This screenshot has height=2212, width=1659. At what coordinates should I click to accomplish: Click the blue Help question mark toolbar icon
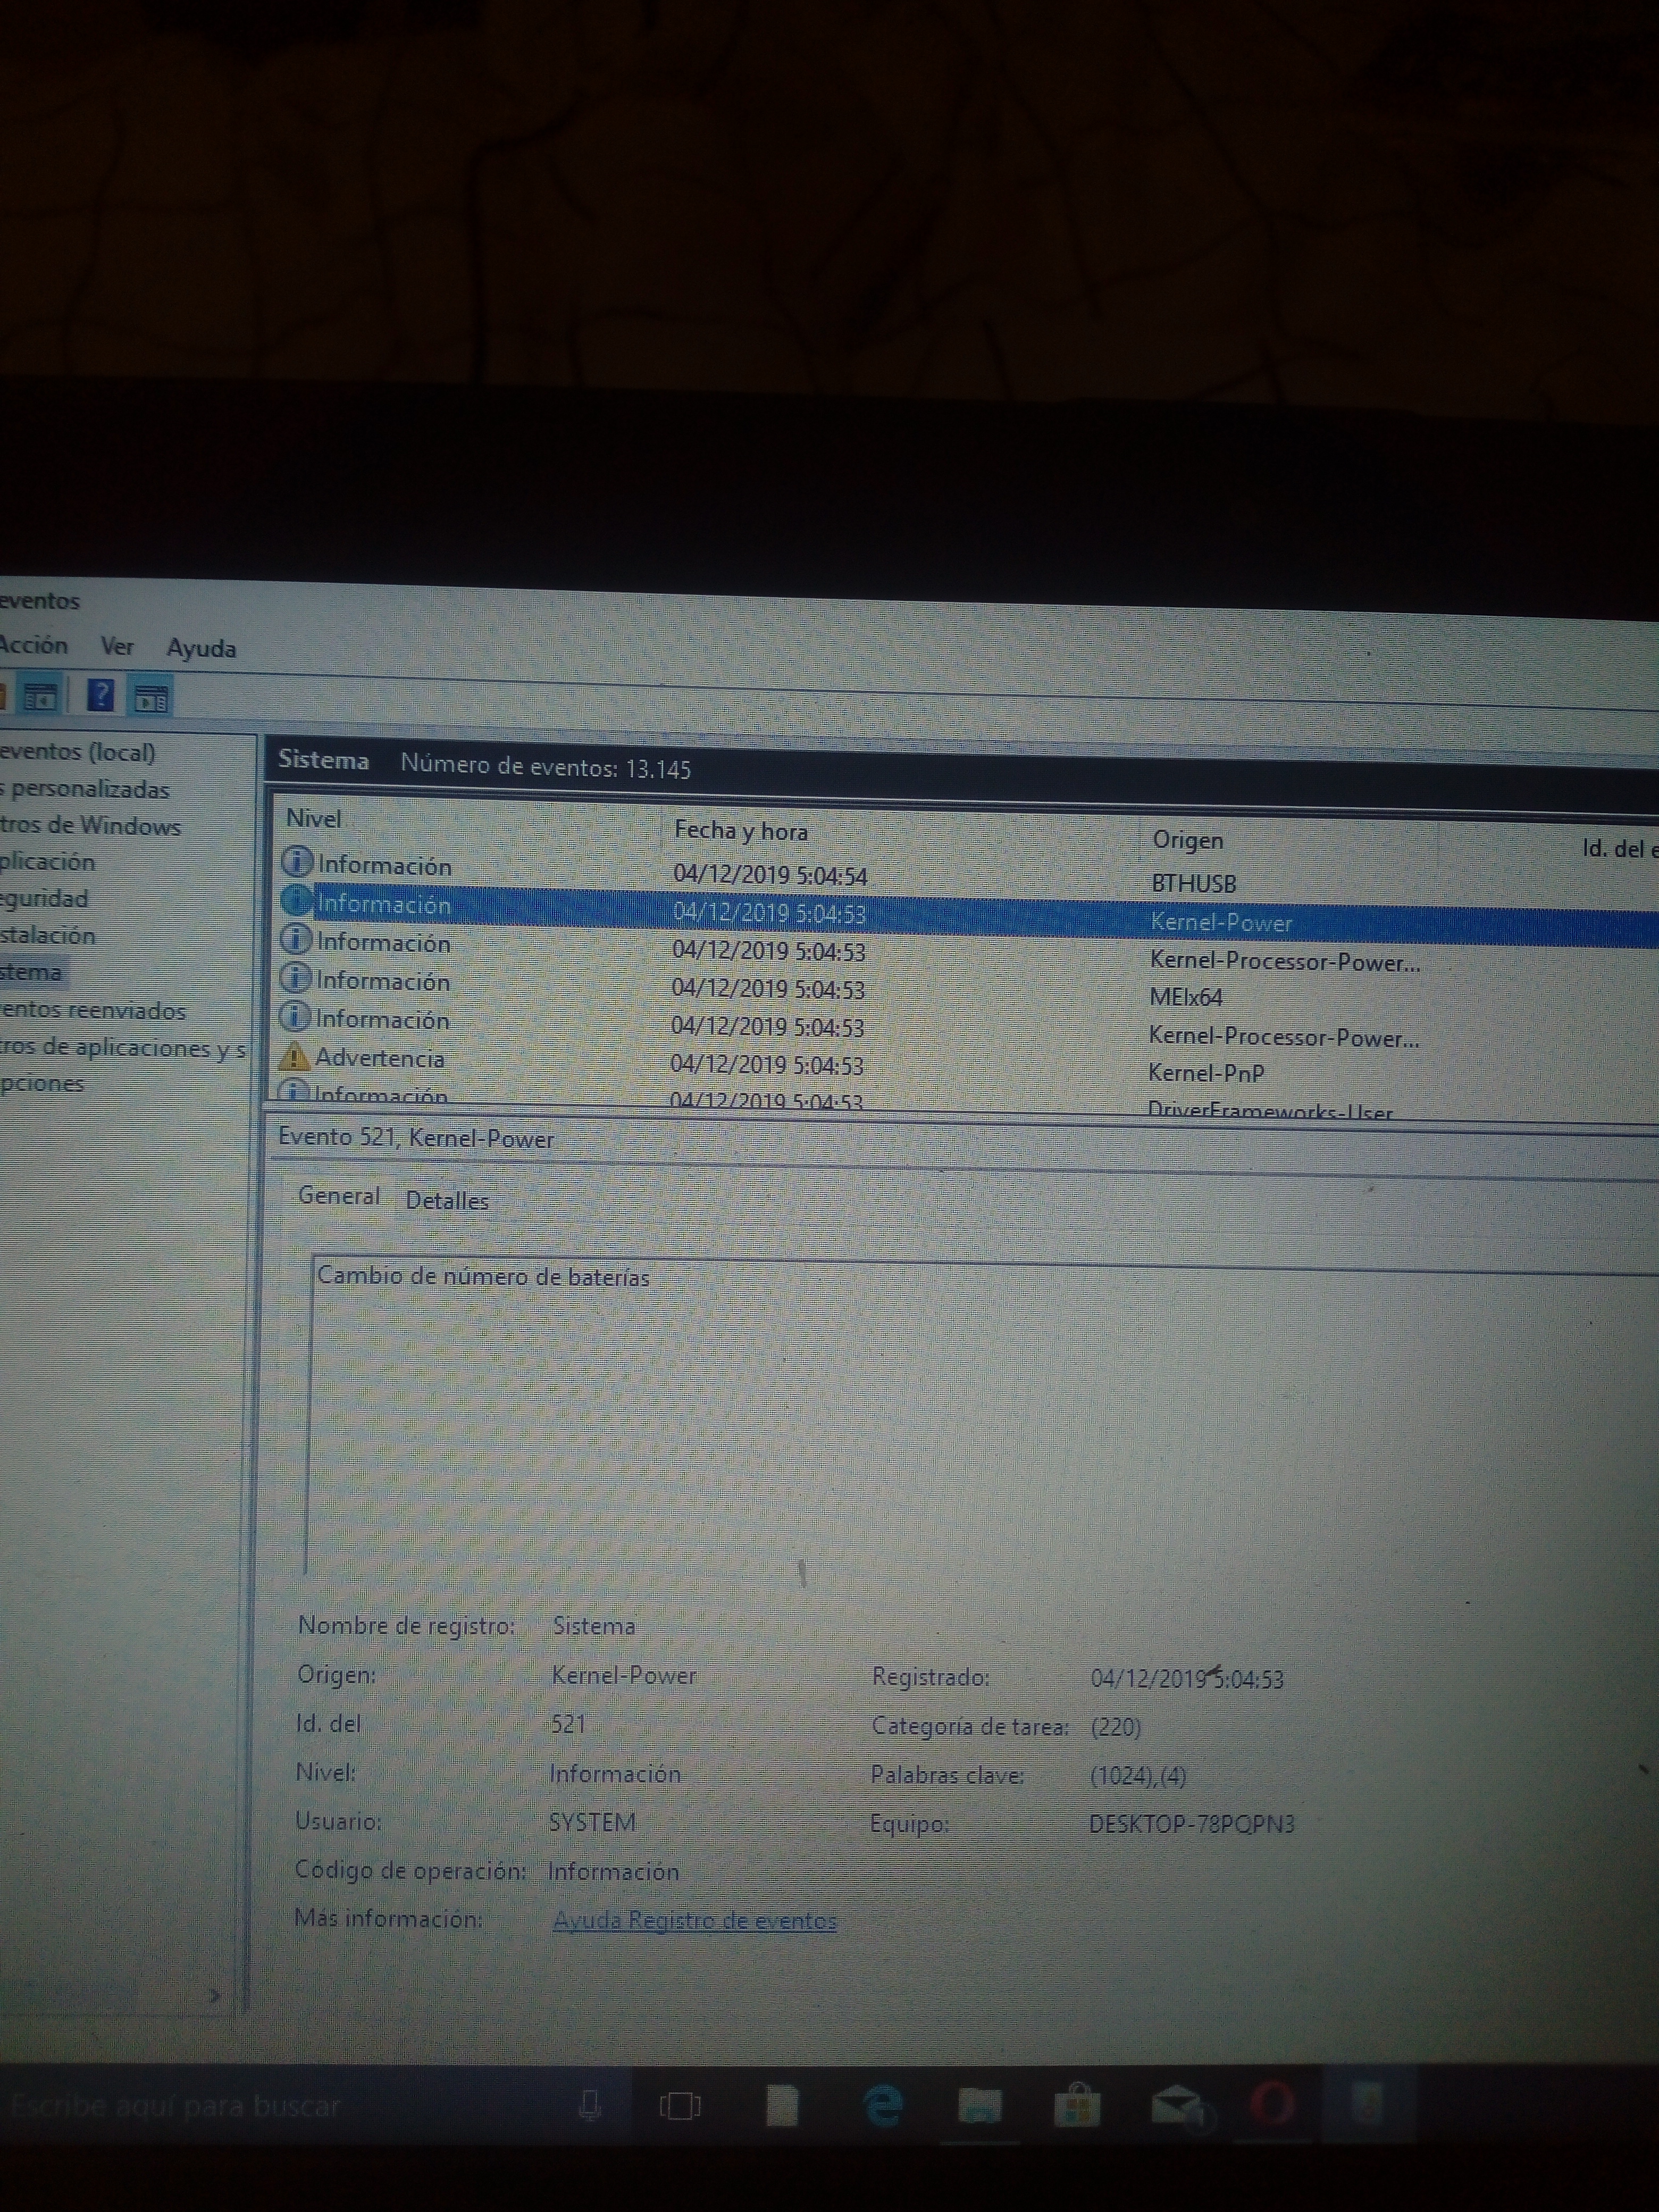click(x=101, y=695)
